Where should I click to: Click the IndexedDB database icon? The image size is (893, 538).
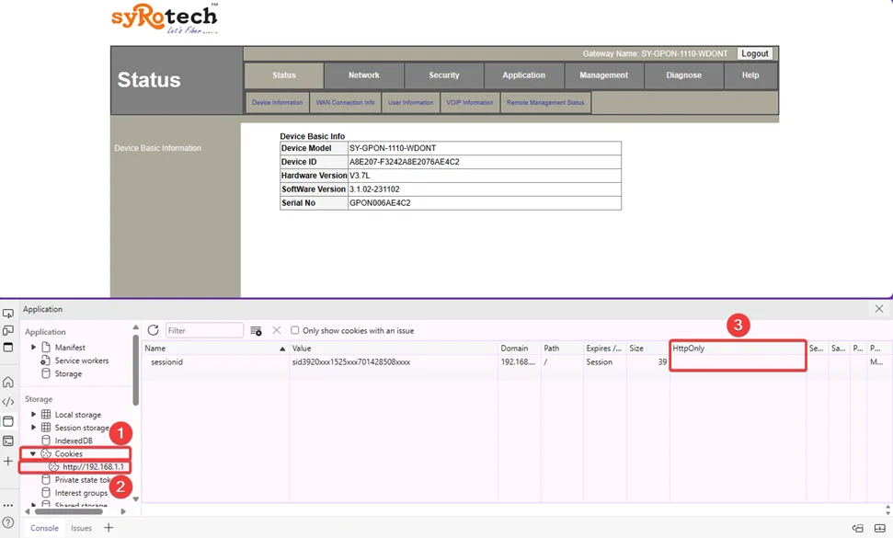click(x=46, y=441)
